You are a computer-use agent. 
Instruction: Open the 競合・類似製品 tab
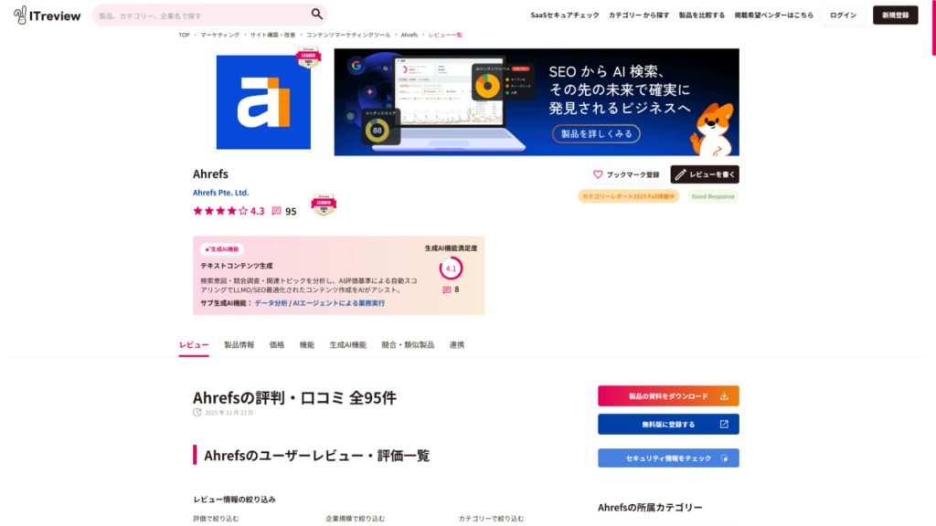408,345
